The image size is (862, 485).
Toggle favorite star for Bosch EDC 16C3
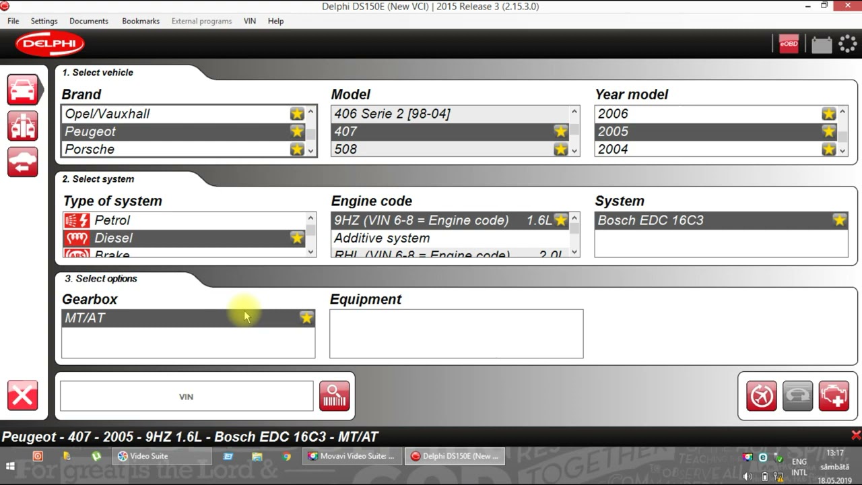pos(839,220)
